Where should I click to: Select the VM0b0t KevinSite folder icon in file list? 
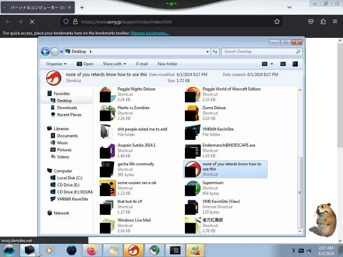[x=193, y=132]
